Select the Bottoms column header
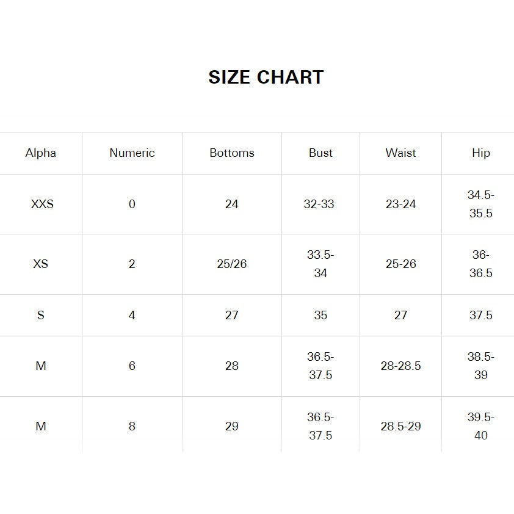The image size is (514, 514). click(x=232, y=153)
